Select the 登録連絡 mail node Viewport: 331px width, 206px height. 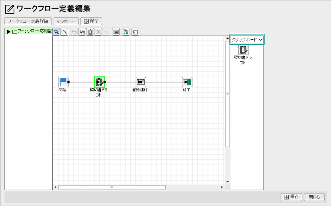point(140,82)
